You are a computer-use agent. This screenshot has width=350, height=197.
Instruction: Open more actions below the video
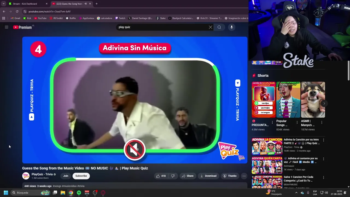tap(244, 176)
